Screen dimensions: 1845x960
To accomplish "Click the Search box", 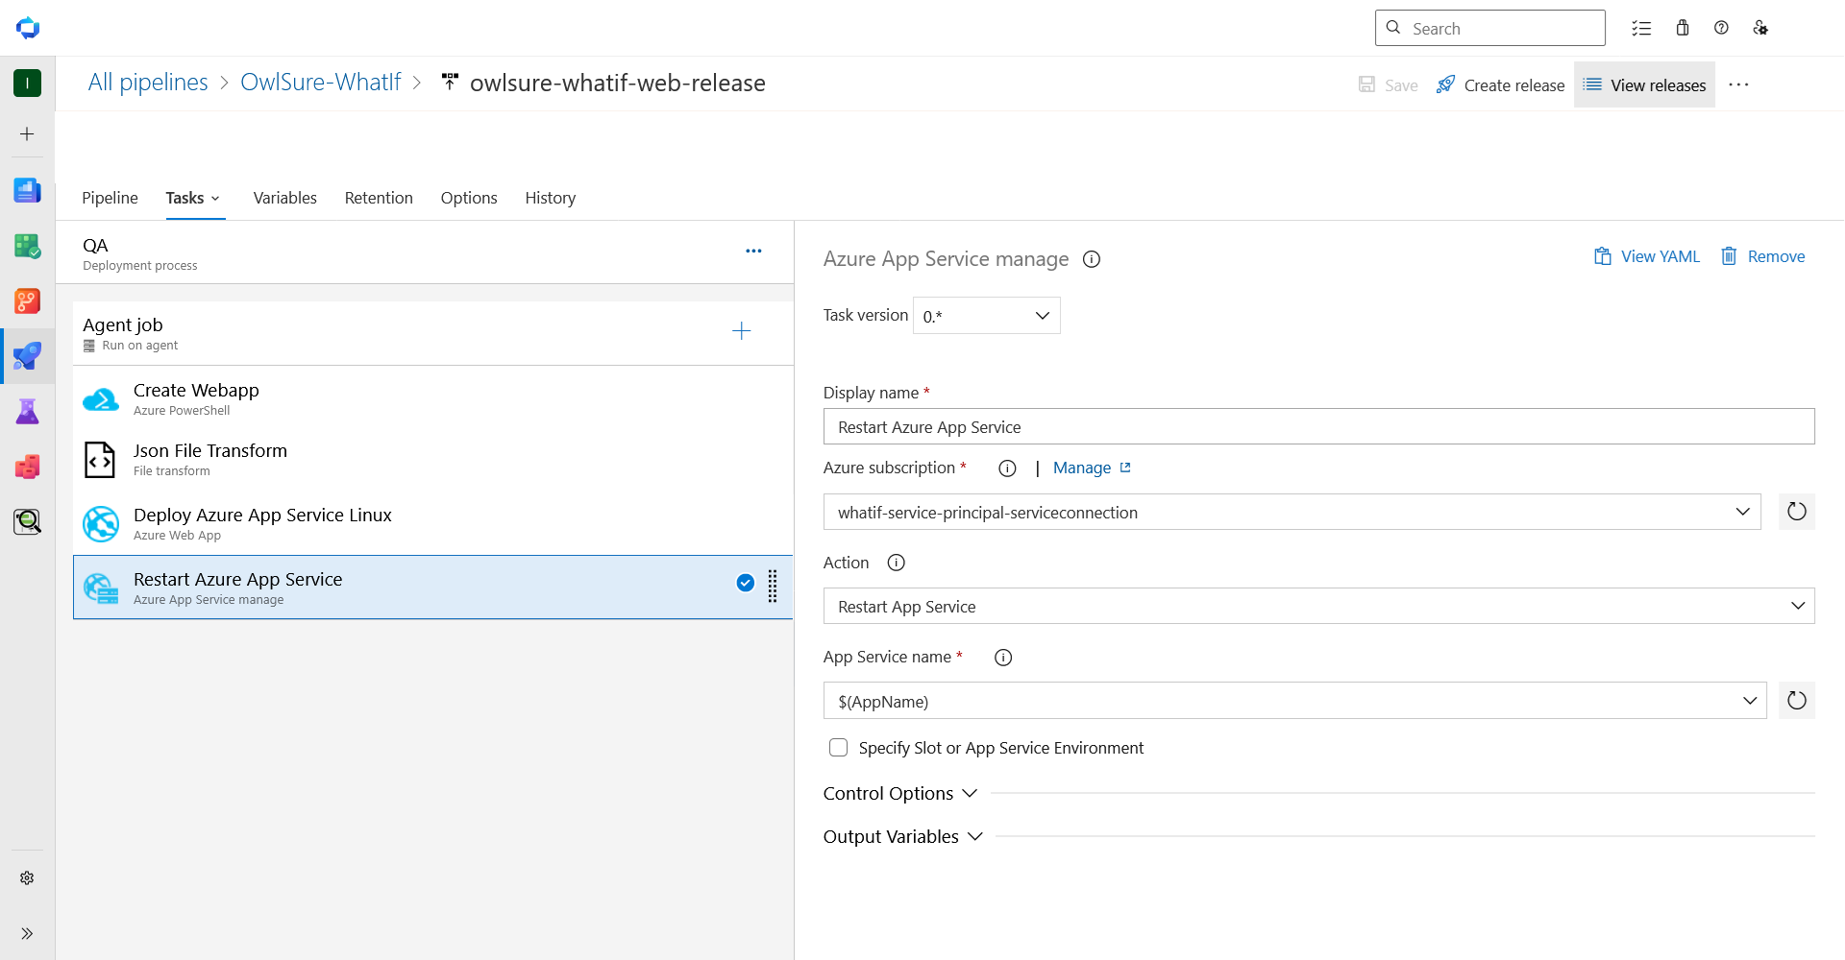I will click(1490, 28).
